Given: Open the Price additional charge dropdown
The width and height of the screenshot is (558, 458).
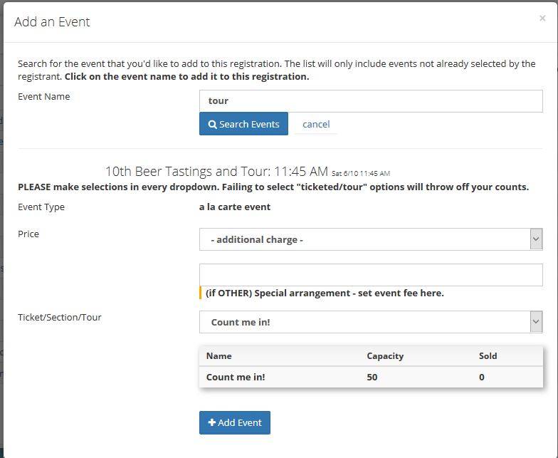Looking at the screenshot, I should [x=371, y=239].
